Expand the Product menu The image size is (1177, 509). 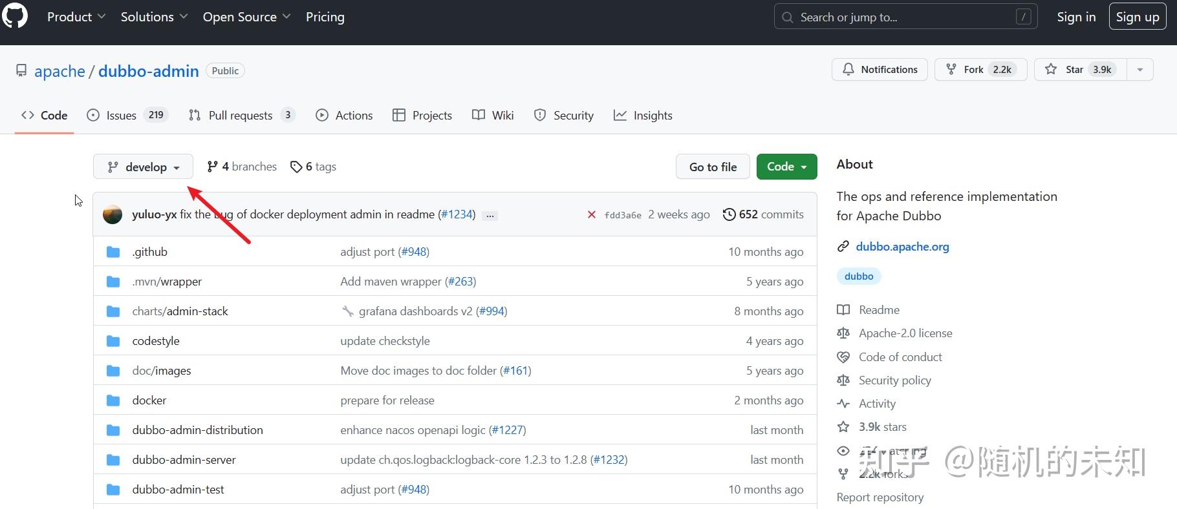point(76,17)
